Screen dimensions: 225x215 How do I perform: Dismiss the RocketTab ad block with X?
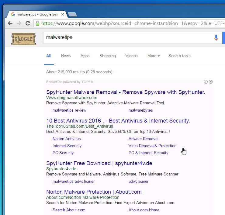click(211, 82)
